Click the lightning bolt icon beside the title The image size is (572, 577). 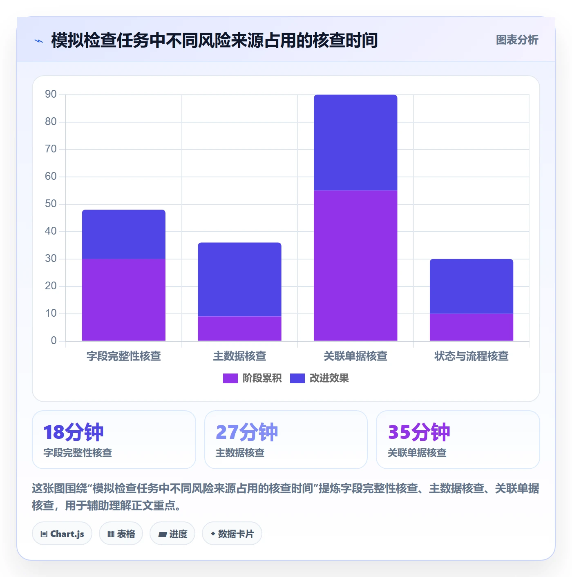click(x=39, y=41)
